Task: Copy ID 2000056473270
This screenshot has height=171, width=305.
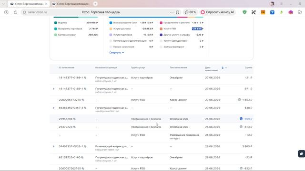Action: [x=83, y=100]
